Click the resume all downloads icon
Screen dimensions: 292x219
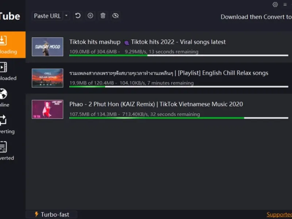[x=78, y=16]
